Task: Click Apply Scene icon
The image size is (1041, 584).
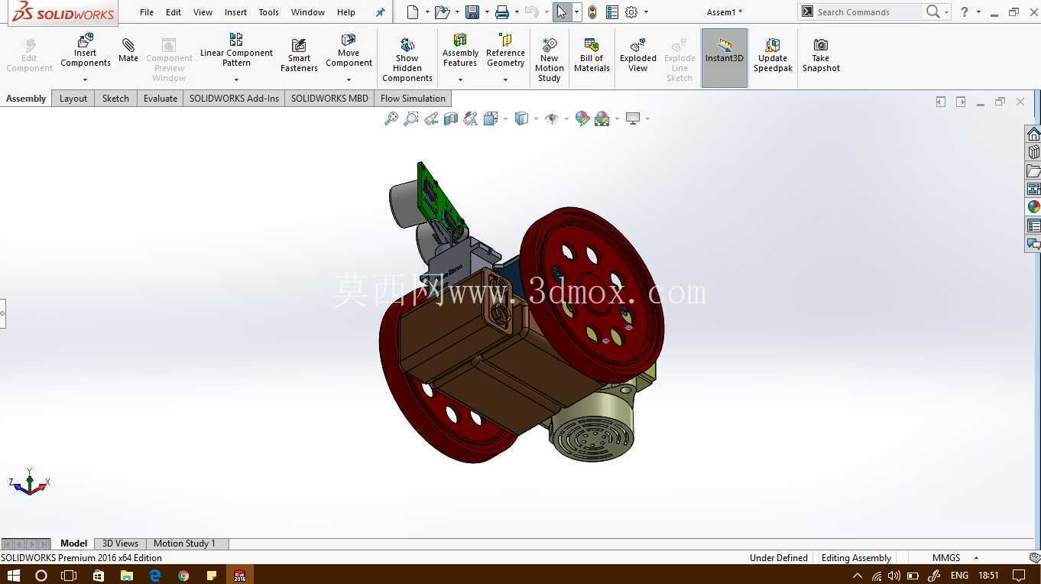Action: click(x=602, y=118)
